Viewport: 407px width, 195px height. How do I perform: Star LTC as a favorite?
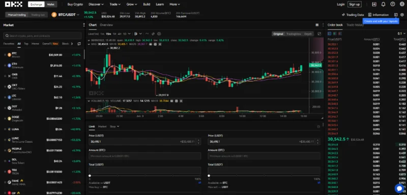(5, 97)
